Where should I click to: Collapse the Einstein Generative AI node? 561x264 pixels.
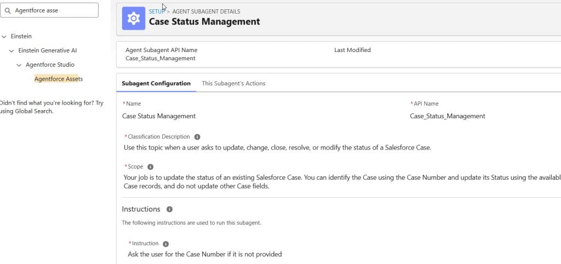(x=12, y=51)
